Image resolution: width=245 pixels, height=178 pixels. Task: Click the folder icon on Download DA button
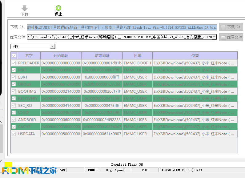(223, 27)
